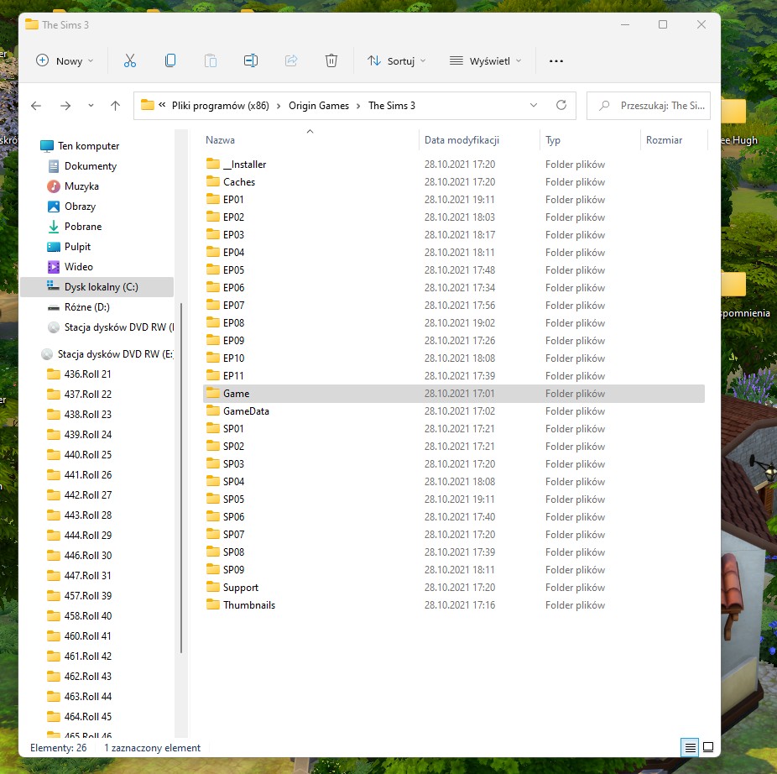Go back with the left arrow

click(x=36, y=106)
